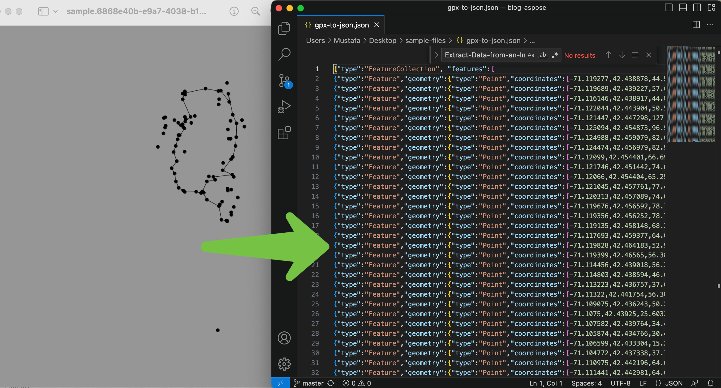The width and height of the screenshot is (721, 388).
Task: Open the Search view in activity bar
Action: tap(284, 54)
